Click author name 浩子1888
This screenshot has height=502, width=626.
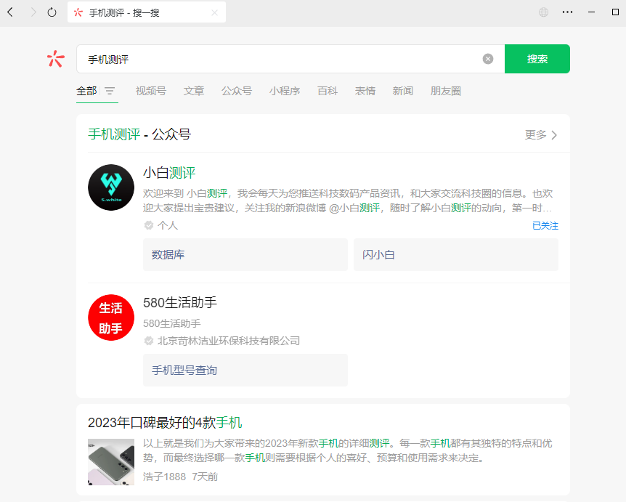point(164,477)
